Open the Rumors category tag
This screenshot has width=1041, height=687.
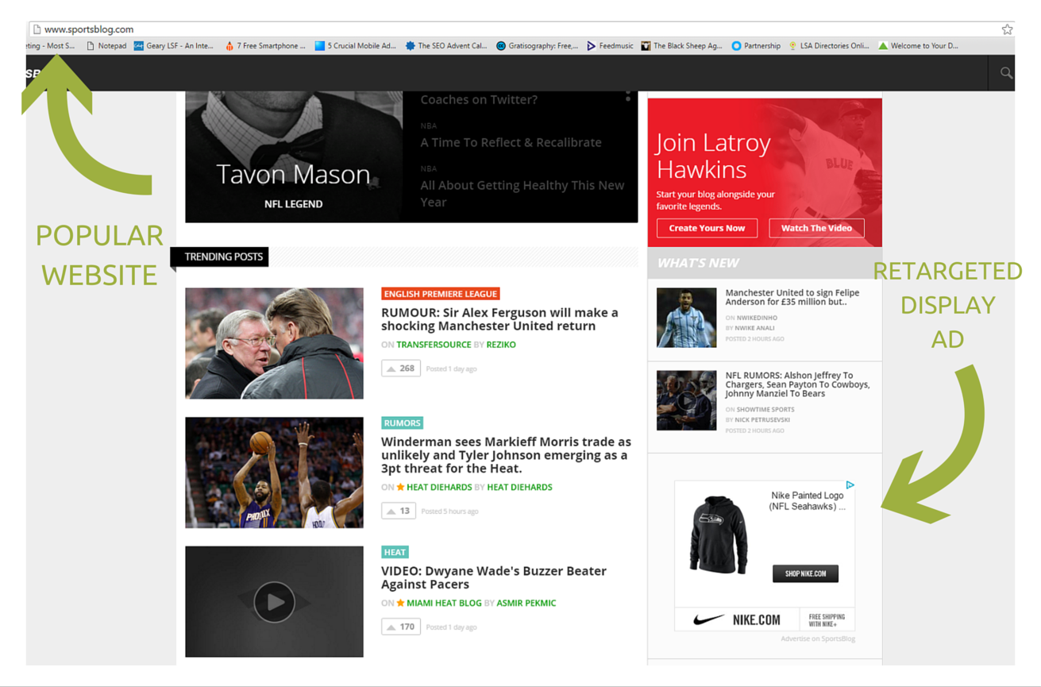tap(402, 423)
